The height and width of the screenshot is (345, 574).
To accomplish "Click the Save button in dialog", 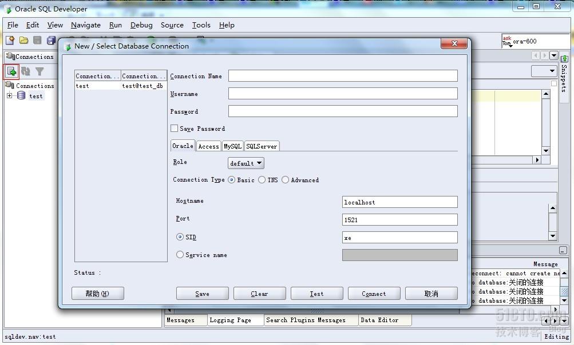I will click(202, 293).
